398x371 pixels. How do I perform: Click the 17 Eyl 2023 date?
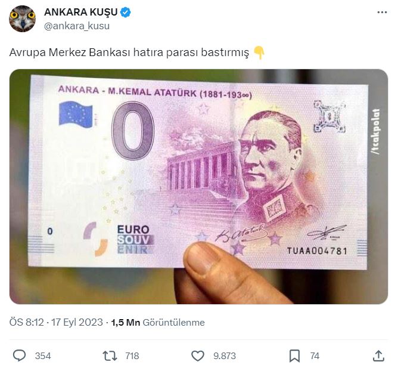point(77,322)
